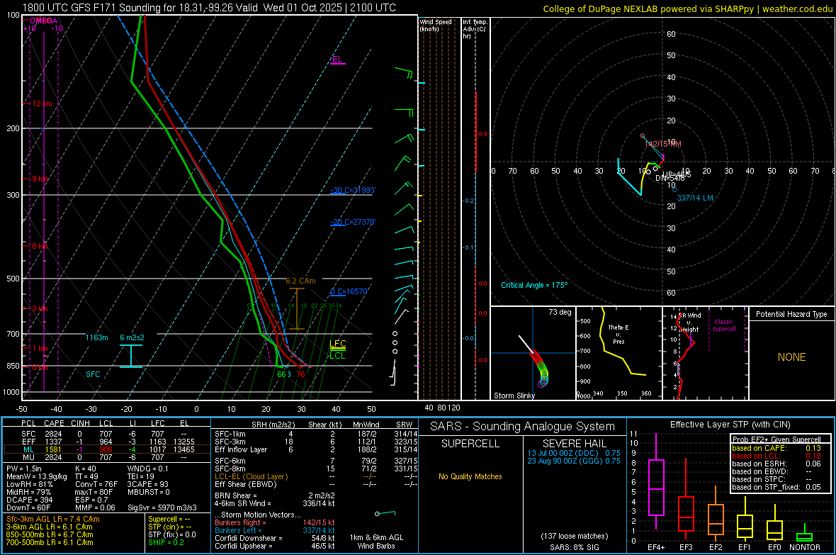Click the CAPE column header
This screenshot has height=555, width=836.
(x=54, y=423)
